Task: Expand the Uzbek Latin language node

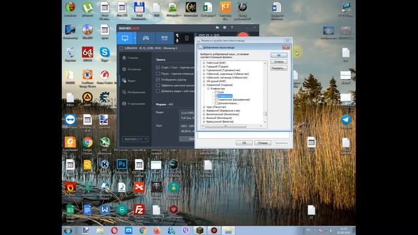Action: pyautogui.click(x=204, y=78)
